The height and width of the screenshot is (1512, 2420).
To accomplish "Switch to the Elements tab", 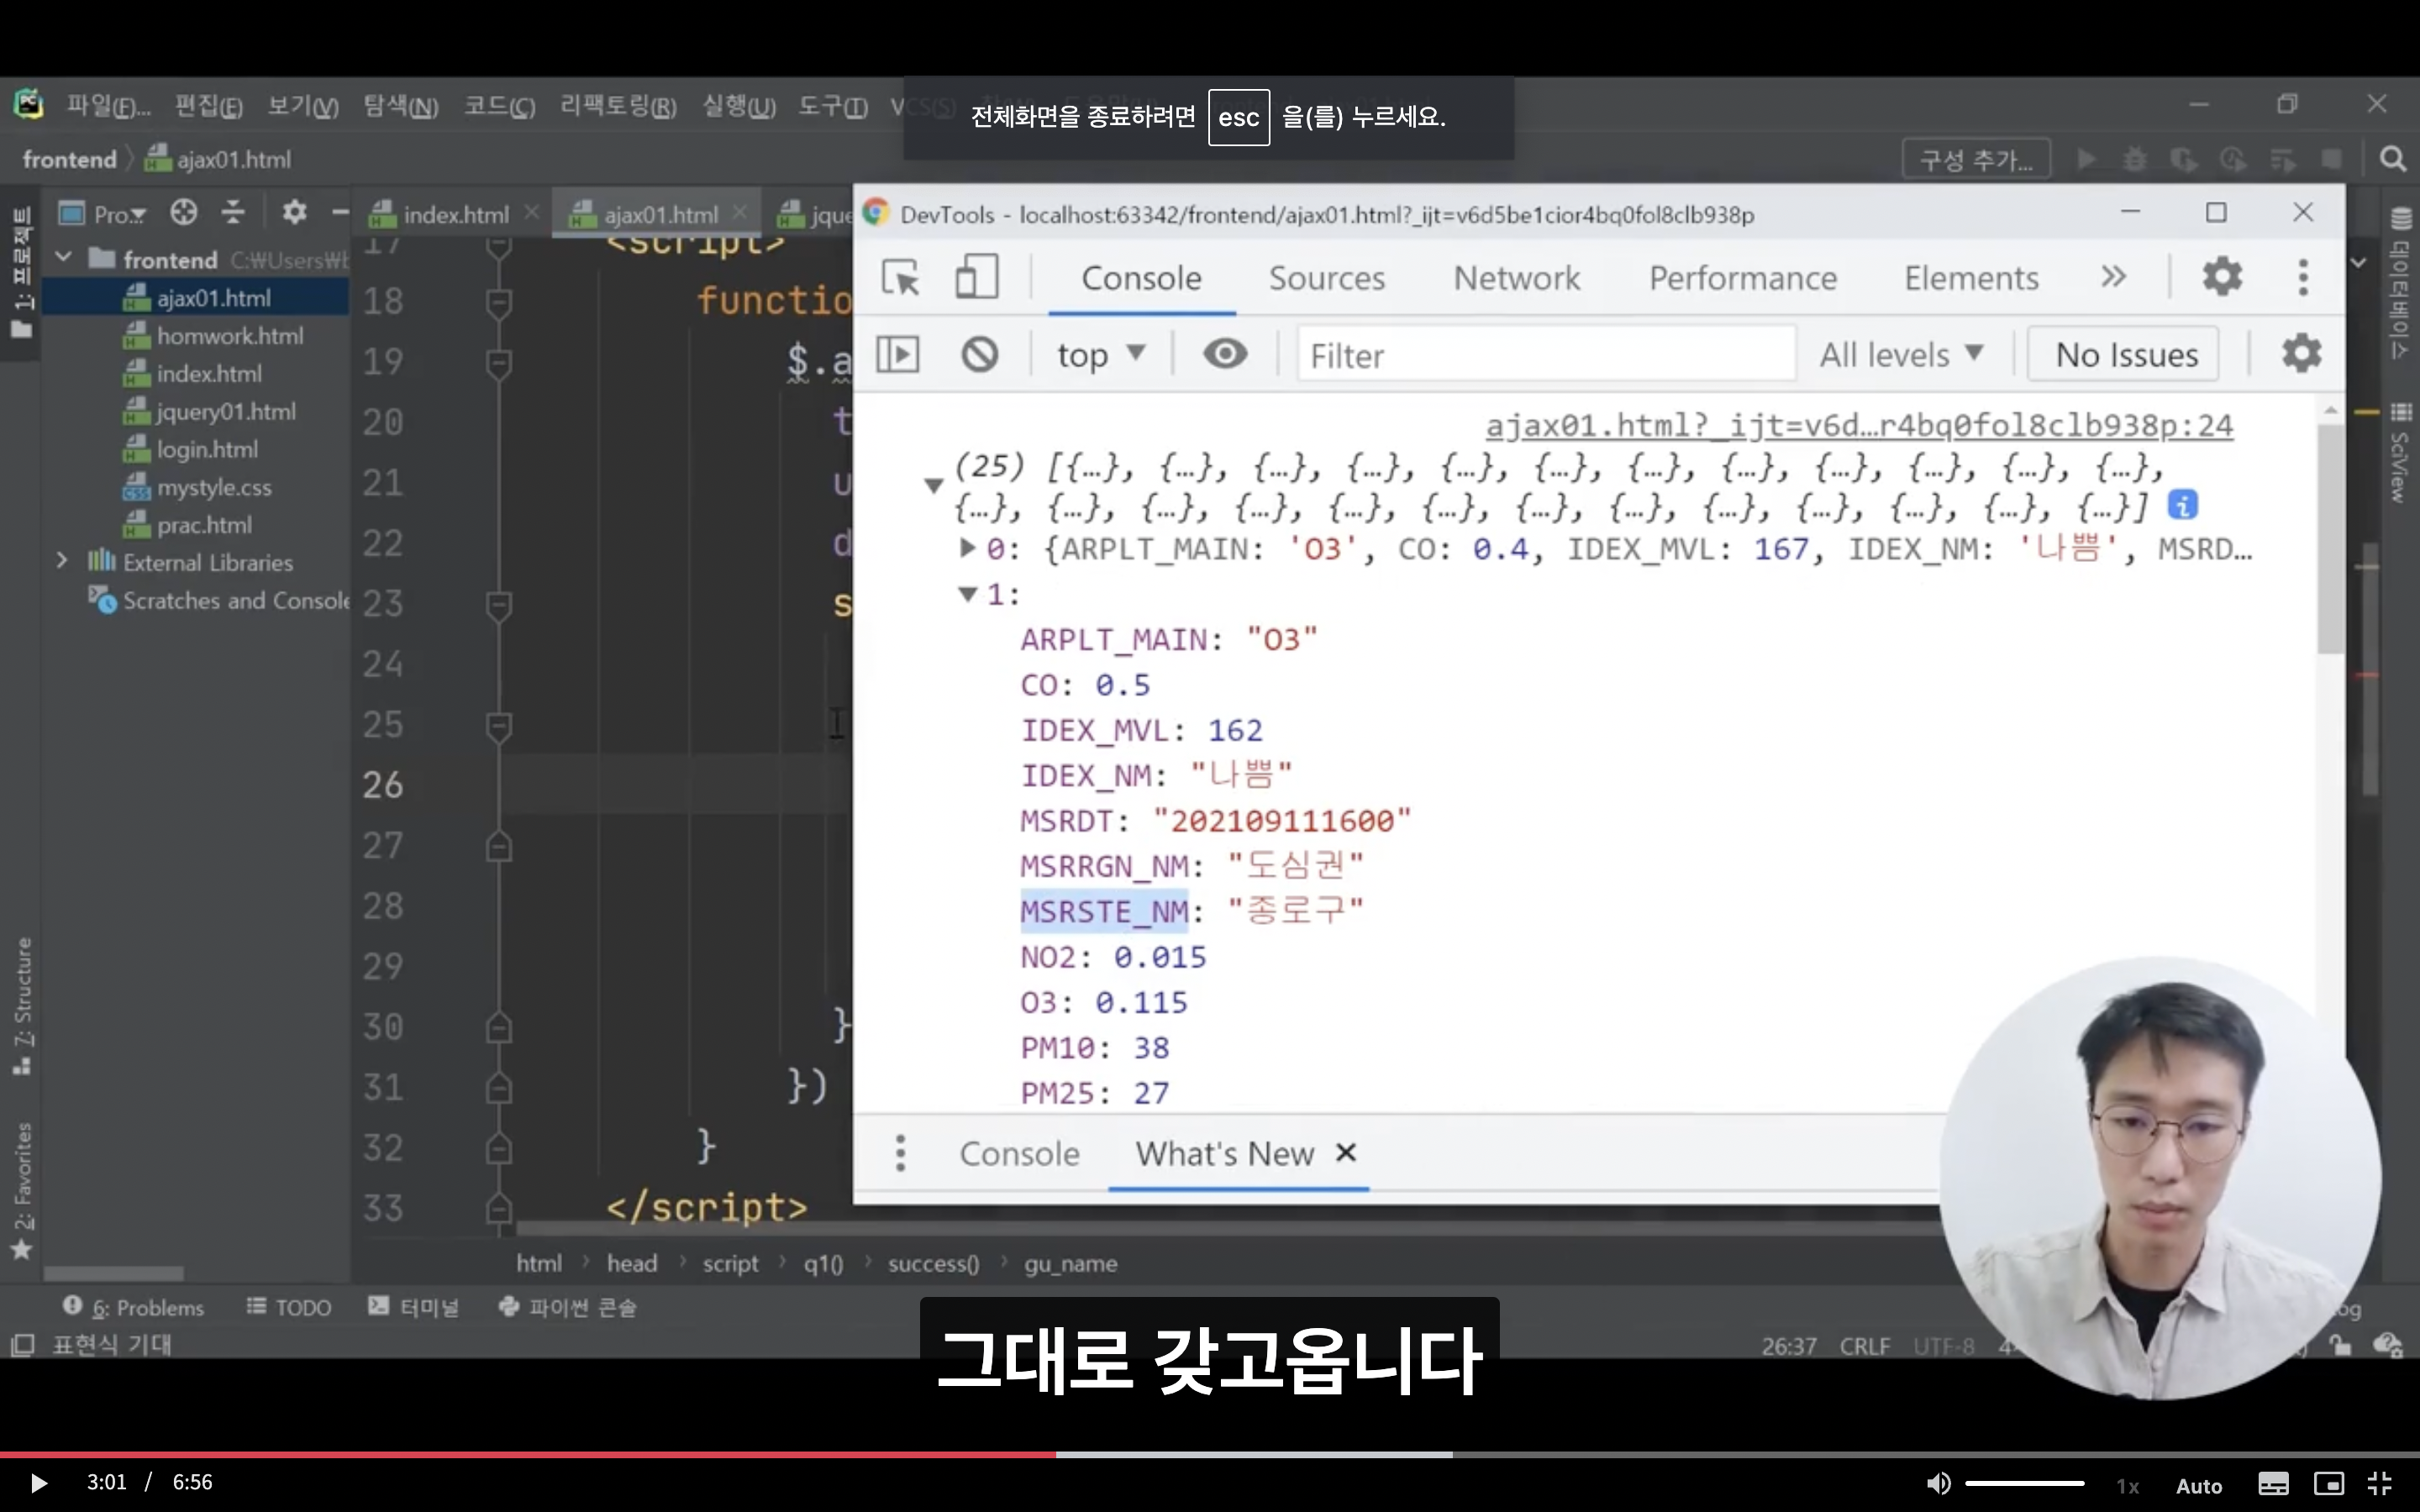I will point(1971,278).
